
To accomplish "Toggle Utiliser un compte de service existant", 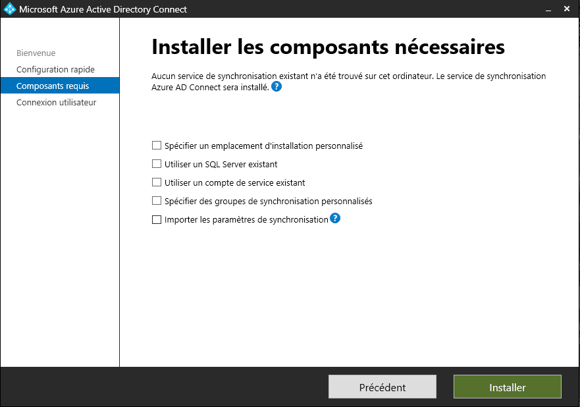I will point(157,182).
